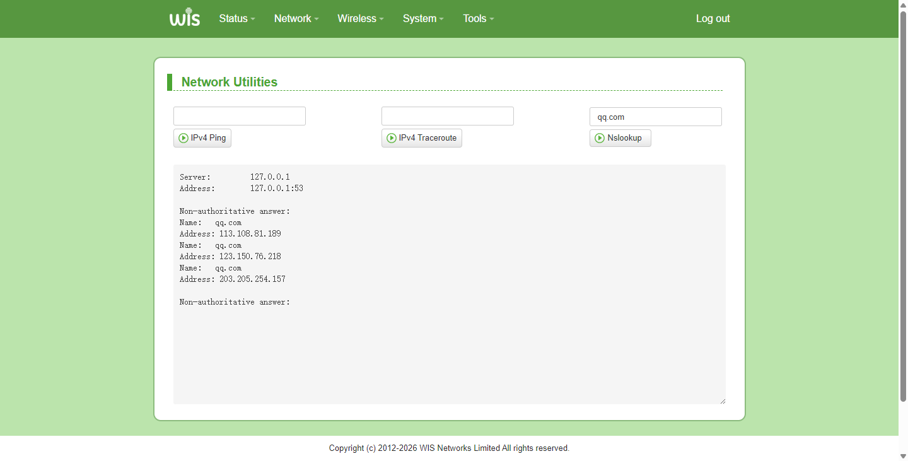
Task: Focus the IPv4 Traceroute address field
Action: (448, 116)
